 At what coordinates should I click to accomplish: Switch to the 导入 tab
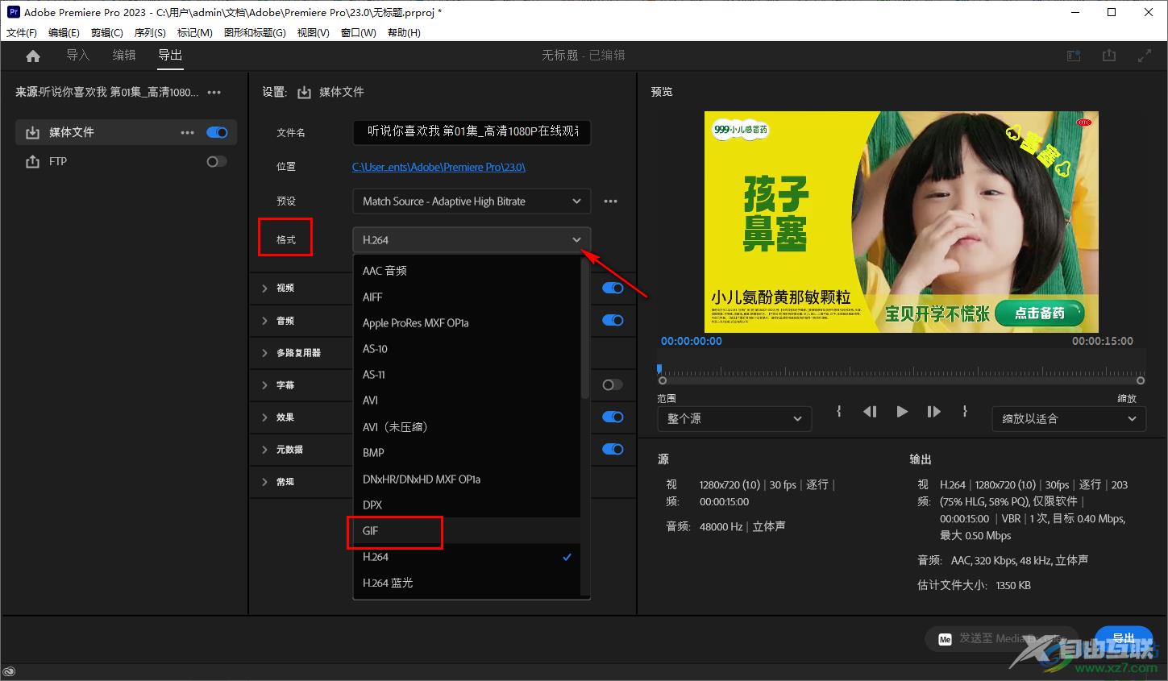pyautogui.click(x=77, y=56)
